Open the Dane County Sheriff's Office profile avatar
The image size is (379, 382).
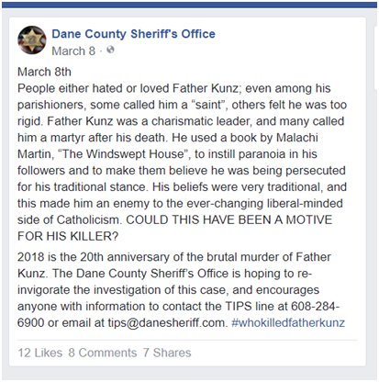tap(32, 40)
